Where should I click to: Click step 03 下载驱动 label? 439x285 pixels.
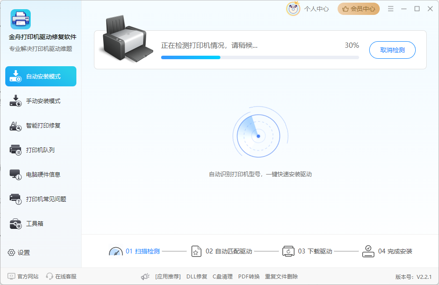(315, 251)
